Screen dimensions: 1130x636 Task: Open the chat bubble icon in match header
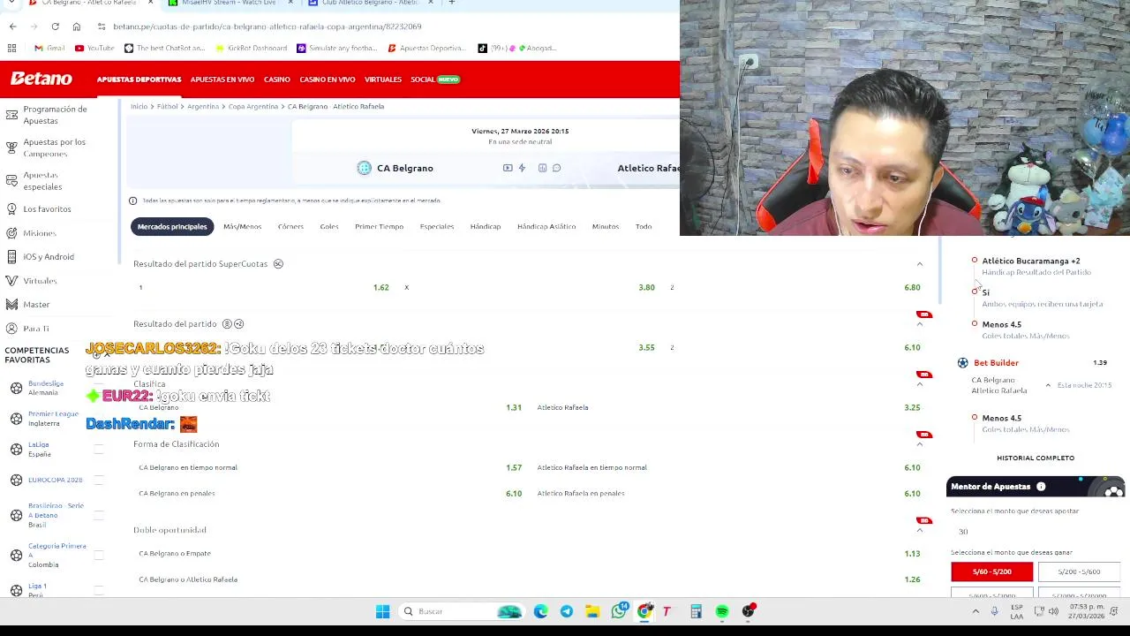tap(556, 168)
